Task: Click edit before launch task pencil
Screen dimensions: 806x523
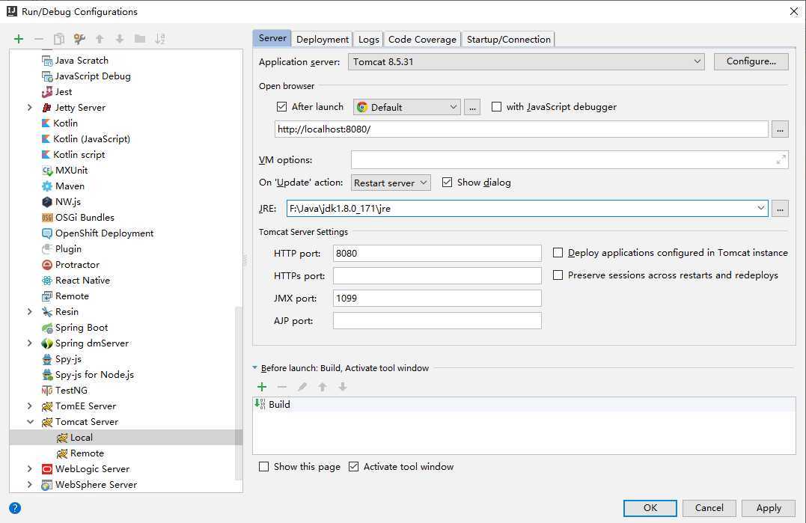Action: (x=302, y=387)
